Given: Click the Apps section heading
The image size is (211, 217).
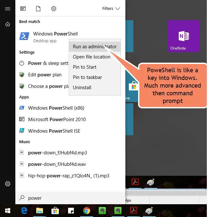Looking at the screenshot, I should click(x=24, y=97).
